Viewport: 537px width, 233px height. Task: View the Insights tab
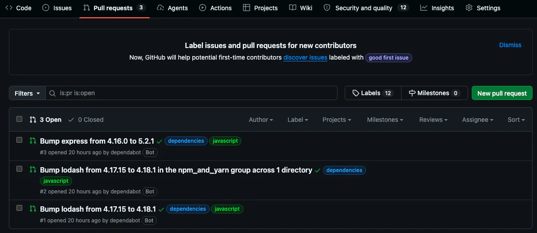tap(437, 8)
